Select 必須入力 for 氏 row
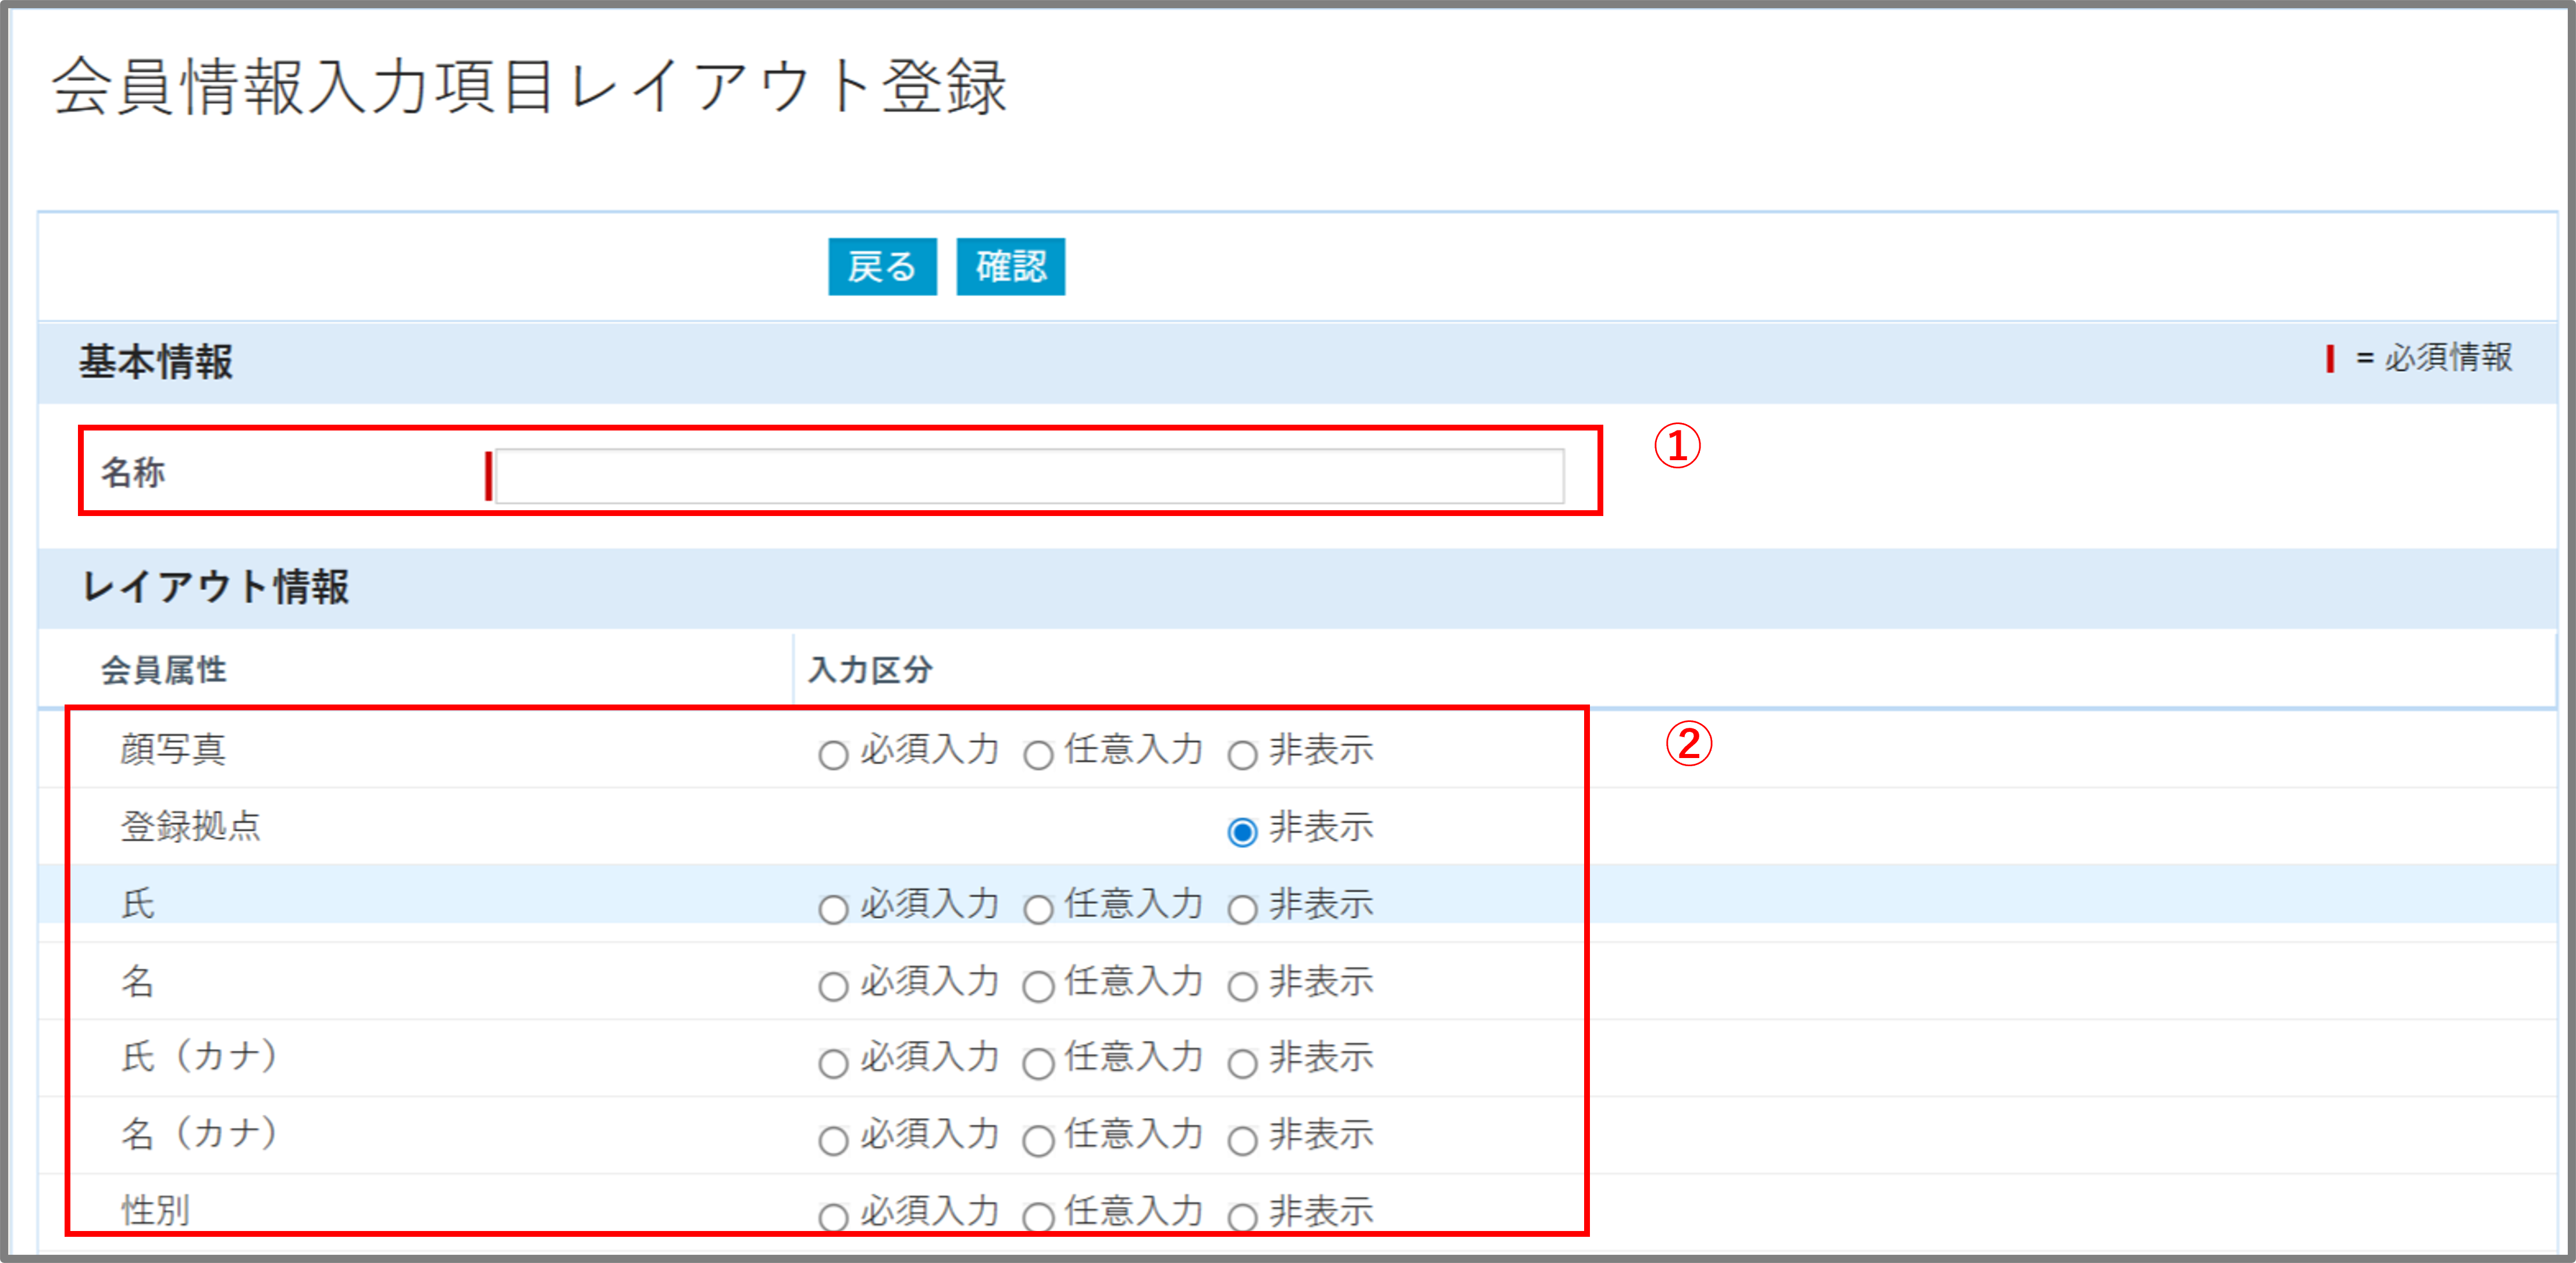 tap(833, 909)
